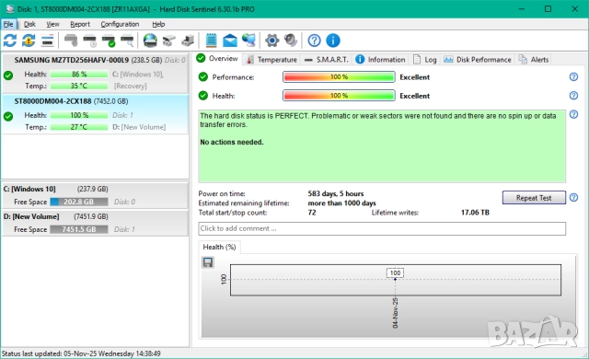Select the D: [New Volume] volume header
589x359 pixels.
tap(31, 216)
